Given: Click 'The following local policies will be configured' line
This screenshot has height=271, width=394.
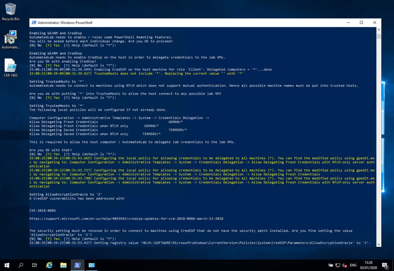Looking at the screenshot, I should (98, 110).
